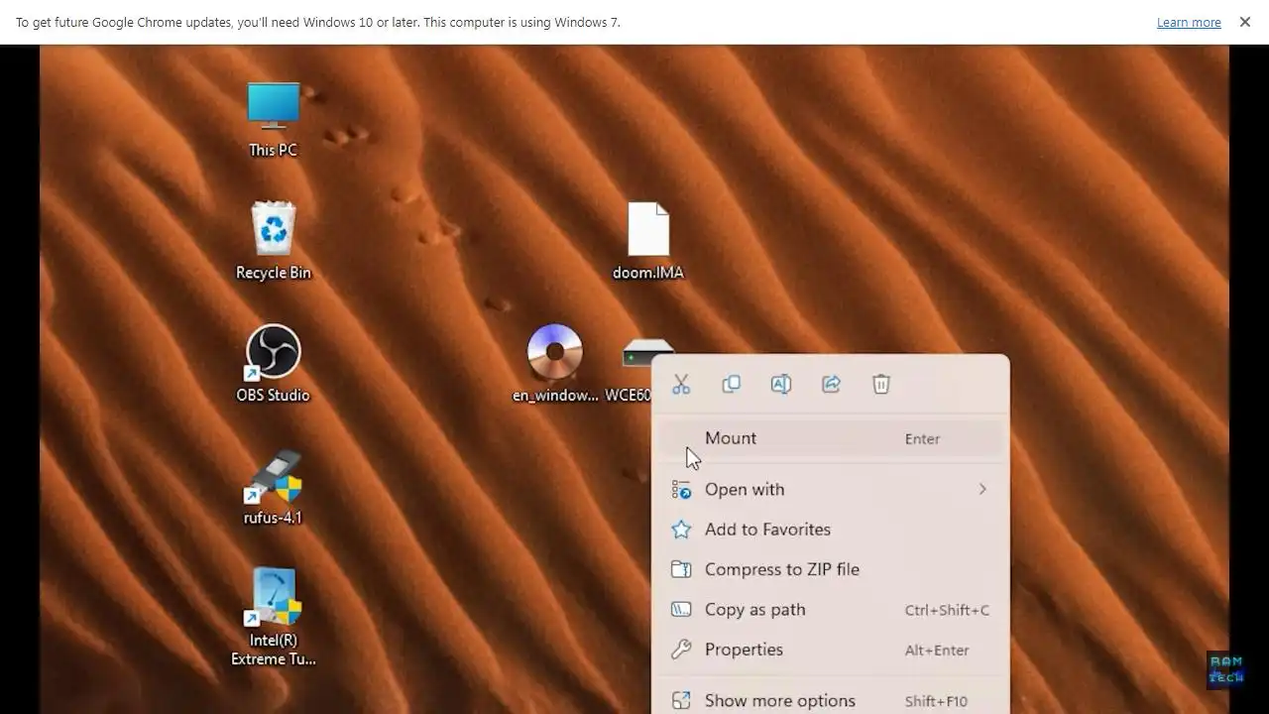
Task: Open Properties from the context menu
Action: click(831, 650)
